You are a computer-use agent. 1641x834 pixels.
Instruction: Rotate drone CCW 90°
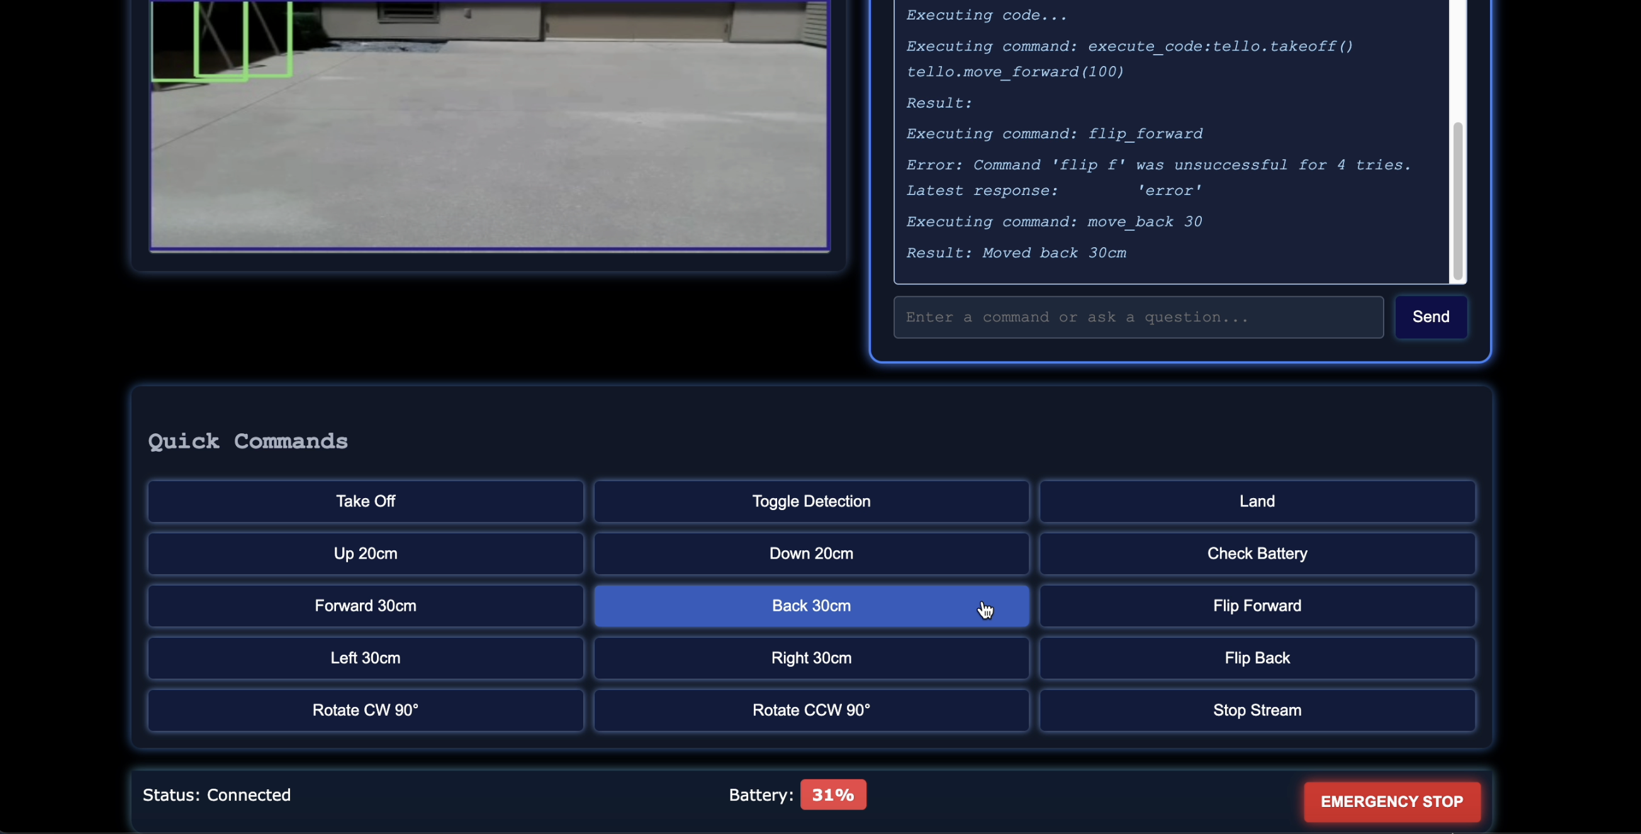[810, 710]
